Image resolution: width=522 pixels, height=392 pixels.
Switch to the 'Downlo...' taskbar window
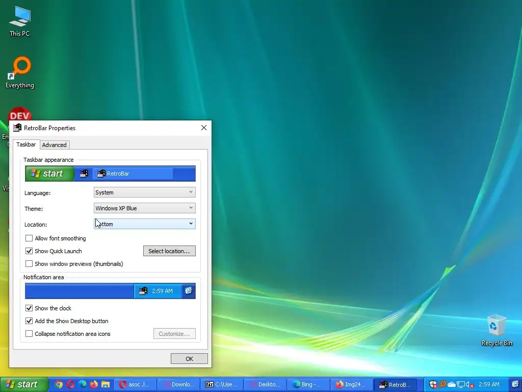tap(178, 384)
